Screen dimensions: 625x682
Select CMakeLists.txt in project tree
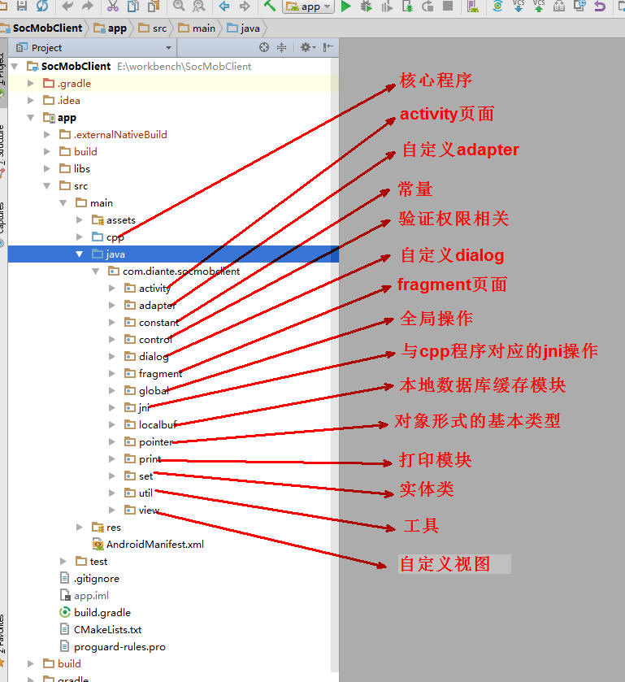107,629
